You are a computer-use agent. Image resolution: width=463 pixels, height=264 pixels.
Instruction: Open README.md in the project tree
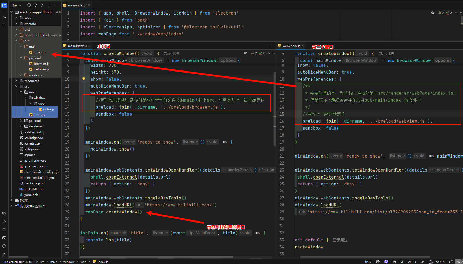(x=31, y=189)
